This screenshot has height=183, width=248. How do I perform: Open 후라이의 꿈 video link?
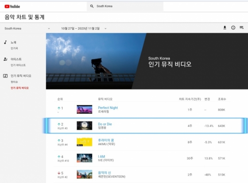[106, 140]
